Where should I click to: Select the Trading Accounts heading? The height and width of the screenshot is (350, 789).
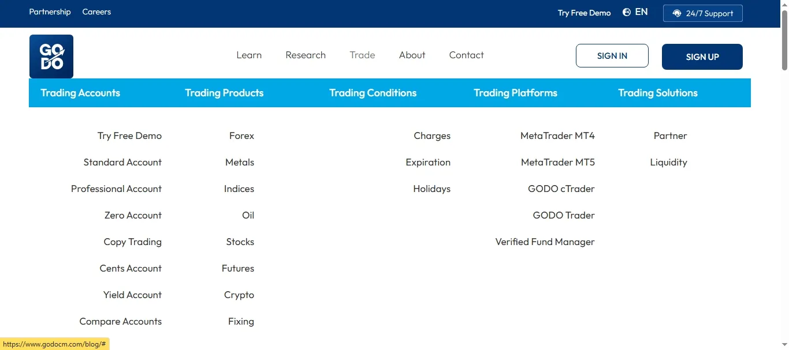80,93
